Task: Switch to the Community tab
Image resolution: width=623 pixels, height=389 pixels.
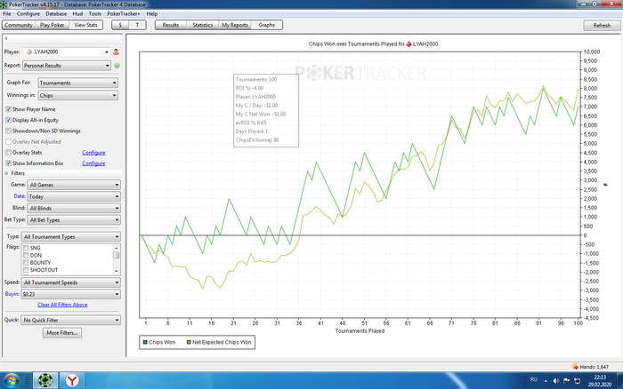Action: pos(19,25)
